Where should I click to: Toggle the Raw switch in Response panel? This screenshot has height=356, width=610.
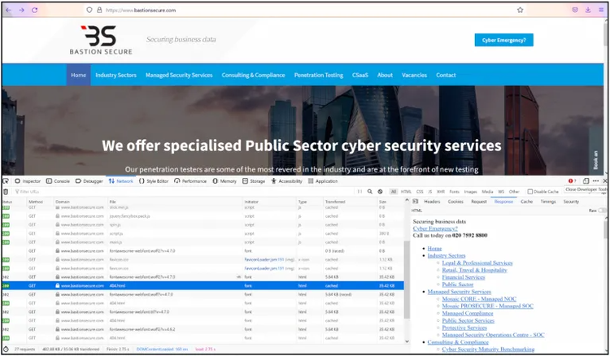pyautogui.click(x=602, y=211)
